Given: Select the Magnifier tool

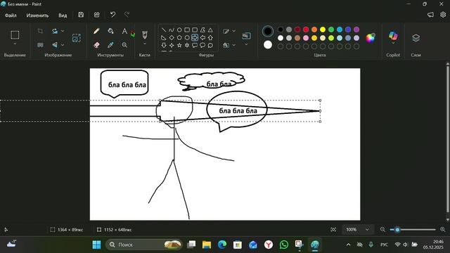Looking at the screenshot, I should click(124, 45).
